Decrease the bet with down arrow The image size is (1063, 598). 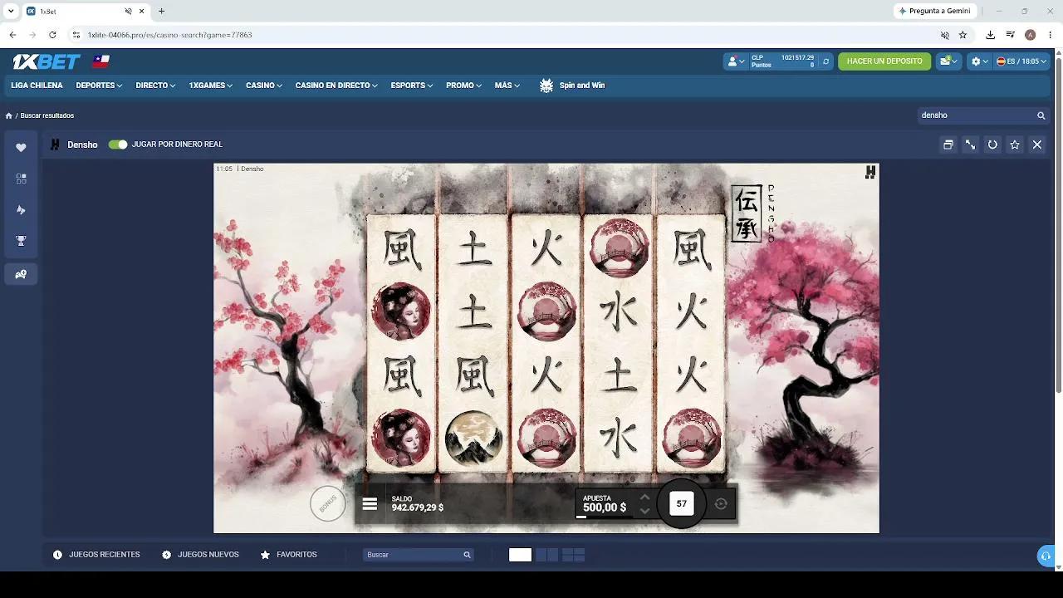644,511
